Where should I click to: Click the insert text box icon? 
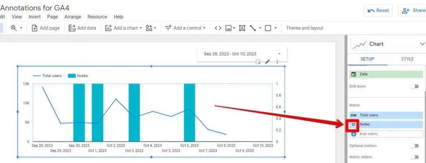[242, 28]
